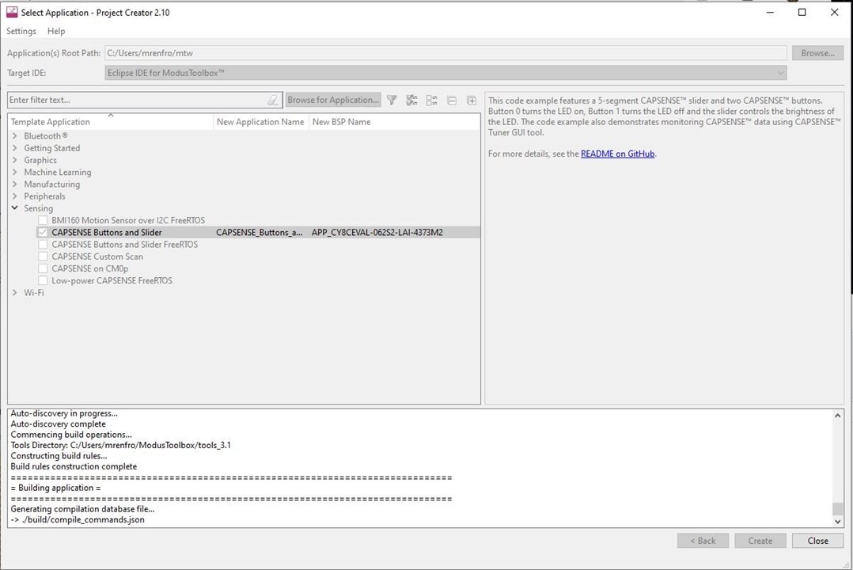Expand the Peripherals category
Screen dimensions: 853x570
[15, 196]
